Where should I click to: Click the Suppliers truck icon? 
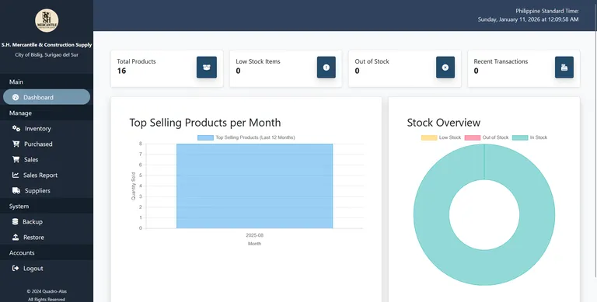pos(16,190)
